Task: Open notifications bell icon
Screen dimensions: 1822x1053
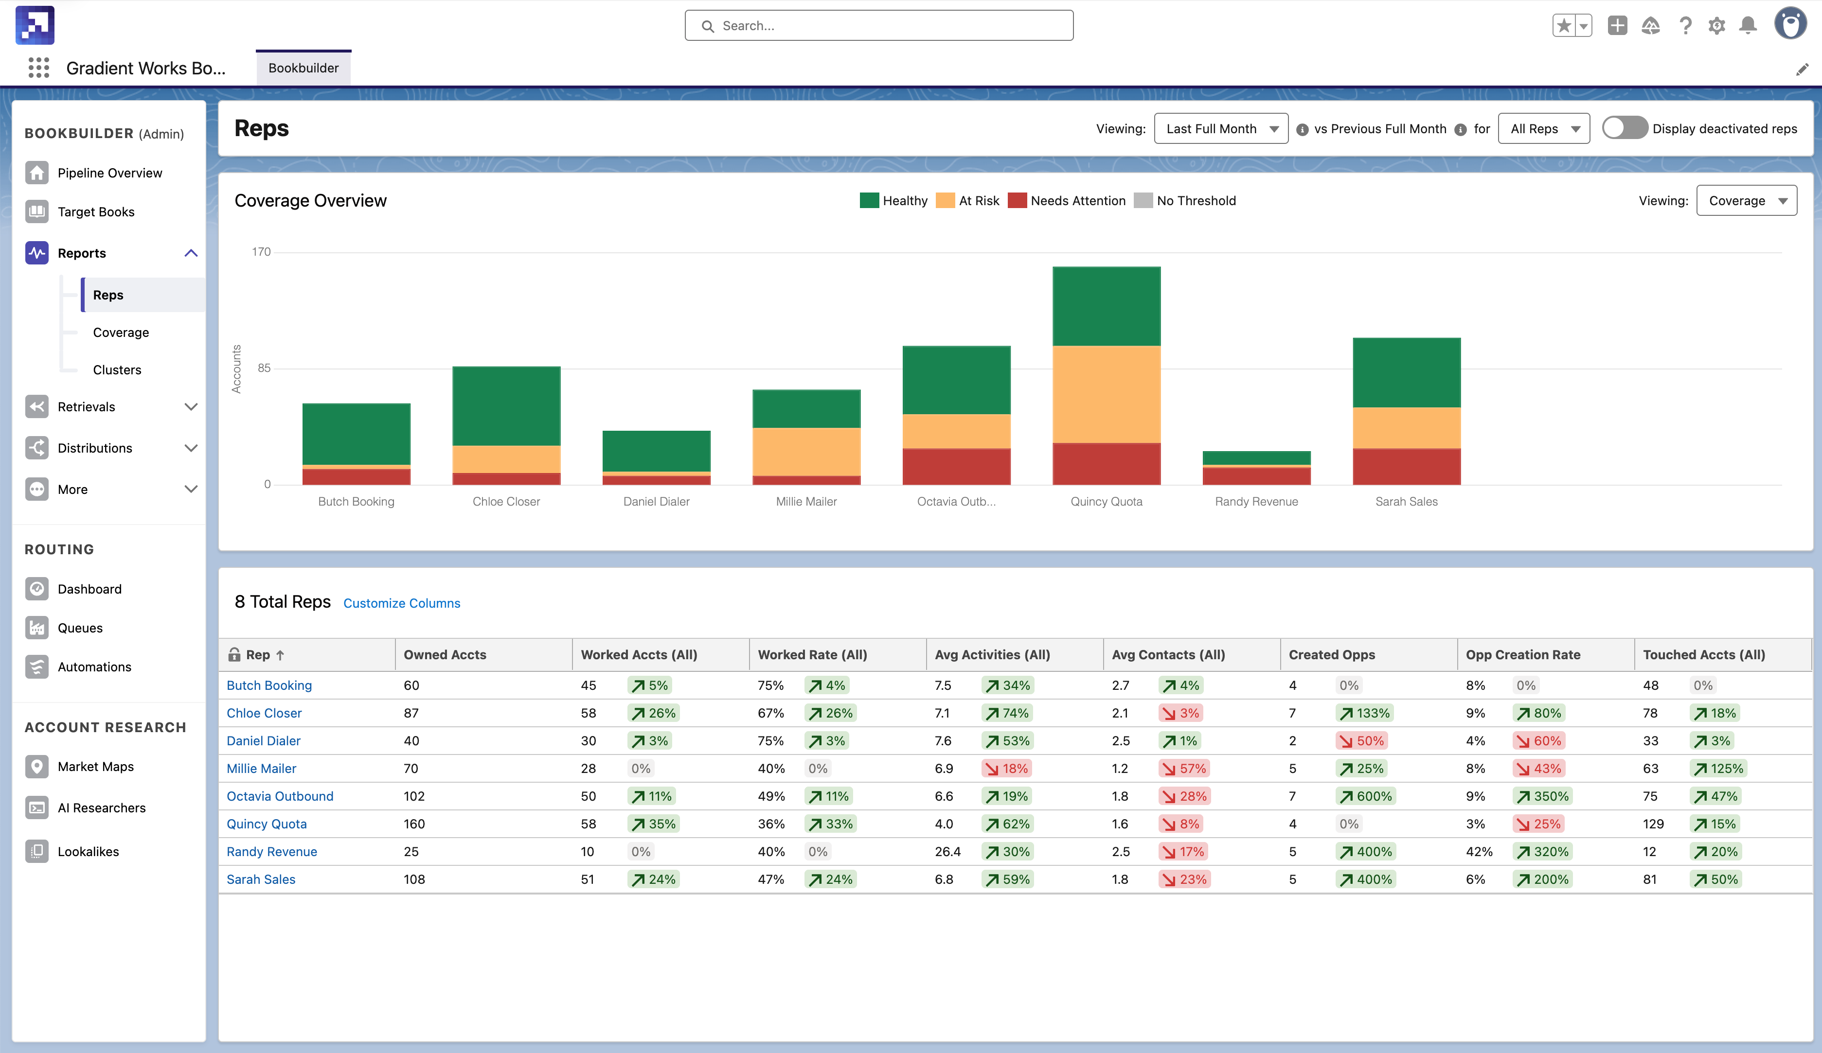Action: (1748, 26)
